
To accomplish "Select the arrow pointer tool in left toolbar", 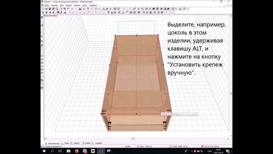I will tap(42, 17).
